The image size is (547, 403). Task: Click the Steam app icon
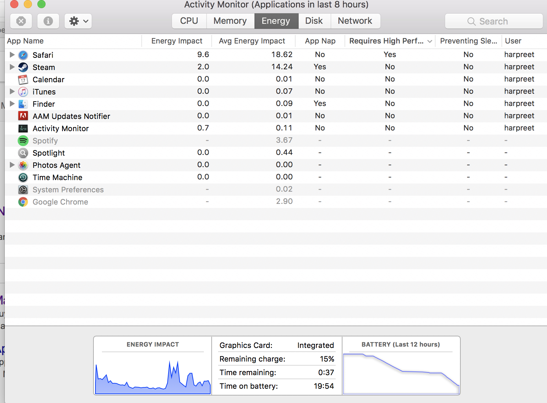click(x=23, y=67)
